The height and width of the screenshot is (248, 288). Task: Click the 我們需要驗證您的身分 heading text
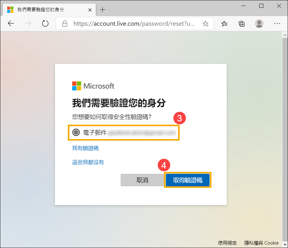tap(119, 103)
